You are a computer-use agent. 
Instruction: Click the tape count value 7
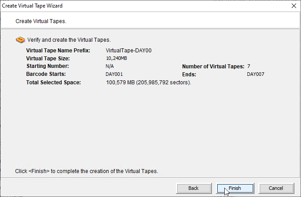click(249, 66)
